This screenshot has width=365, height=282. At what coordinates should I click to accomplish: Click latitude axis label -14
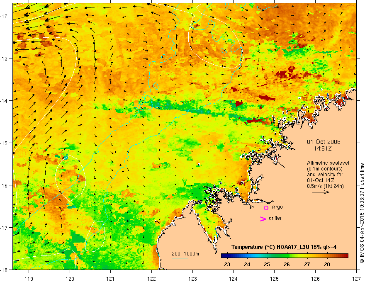pos(5,101)
